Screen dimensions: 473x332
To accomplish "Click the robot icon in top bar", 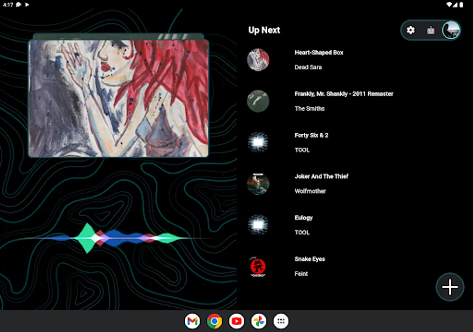I will [431, 30].
